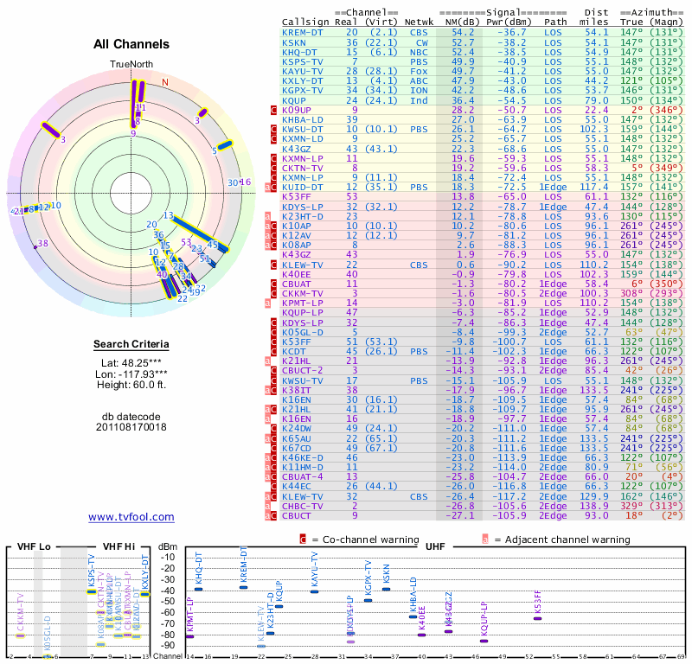Select the CKKM-TV callsign in the table
Screen dimensions: 692x664
tap(303, 293)
